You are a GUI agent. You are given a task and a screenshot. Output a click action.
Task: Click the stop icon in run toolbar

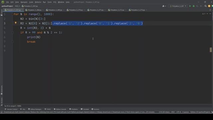(201, 6)
